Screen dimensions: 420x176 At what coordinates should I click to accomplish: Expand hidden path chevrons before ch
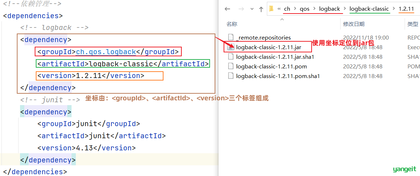coord(279,9)
